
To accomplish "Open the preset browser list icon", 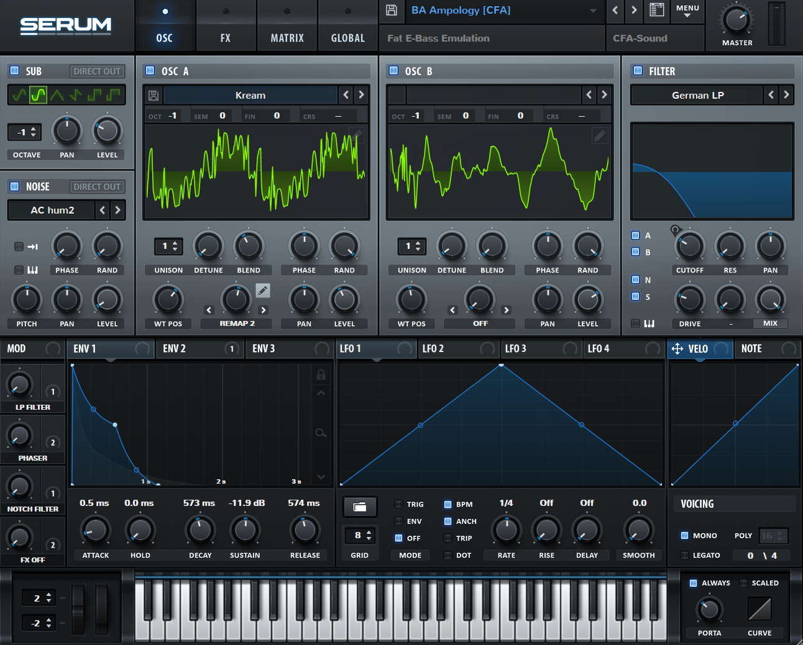I will [656, 10].
